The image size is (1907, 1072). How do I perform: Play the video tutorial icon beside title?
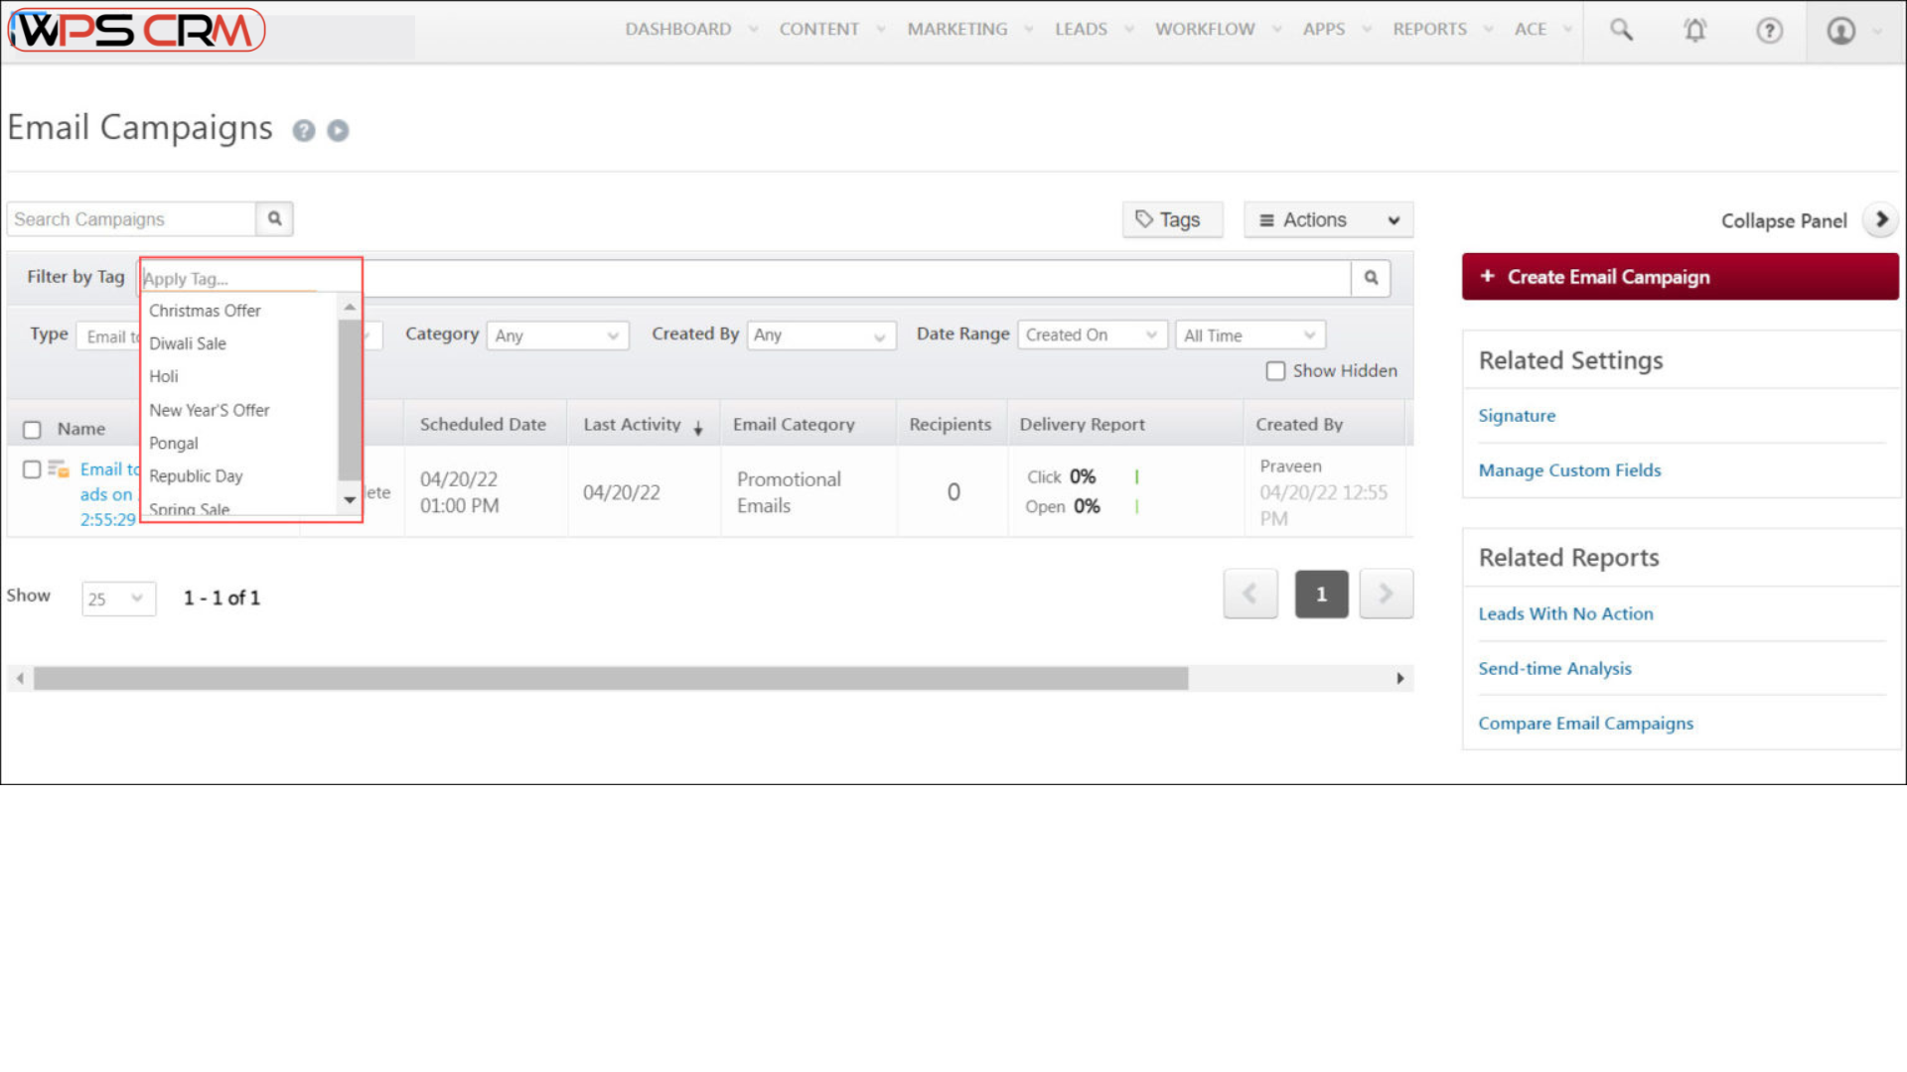338,131
